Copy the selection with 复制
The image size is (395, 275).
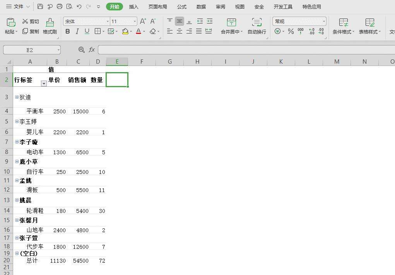tap(31, 31)
